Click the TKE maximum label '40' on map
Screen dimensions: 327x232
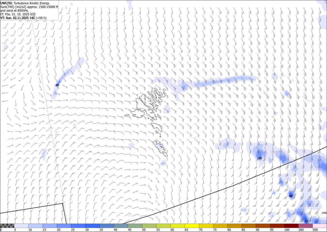291,196
